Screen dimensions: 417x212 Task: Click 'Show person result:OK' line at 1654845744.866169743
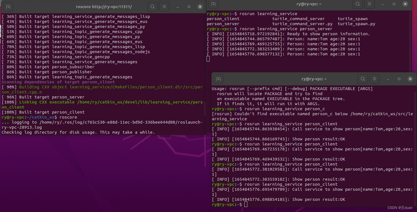(x=278, y=139)
